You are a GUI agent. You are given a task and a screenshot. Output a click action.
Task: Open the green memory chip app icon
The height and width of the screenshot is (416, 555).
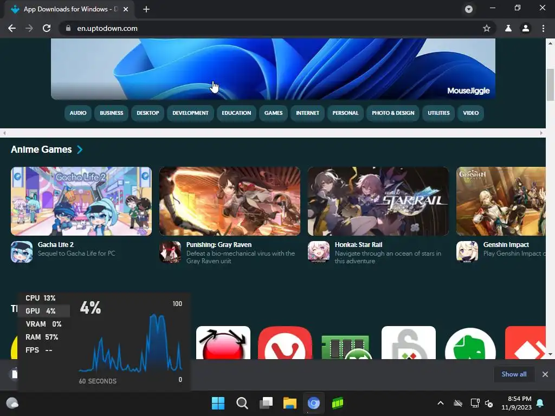tap(347, 346)
